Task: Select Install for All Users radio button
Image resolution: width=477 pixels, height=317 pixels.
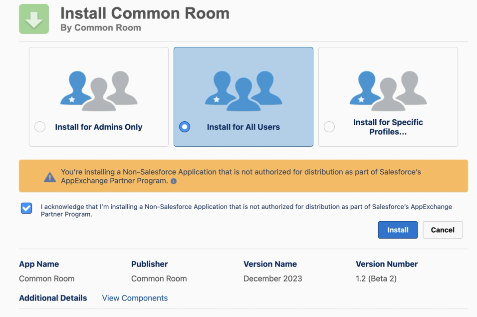Action: click(x=185, y=127)
